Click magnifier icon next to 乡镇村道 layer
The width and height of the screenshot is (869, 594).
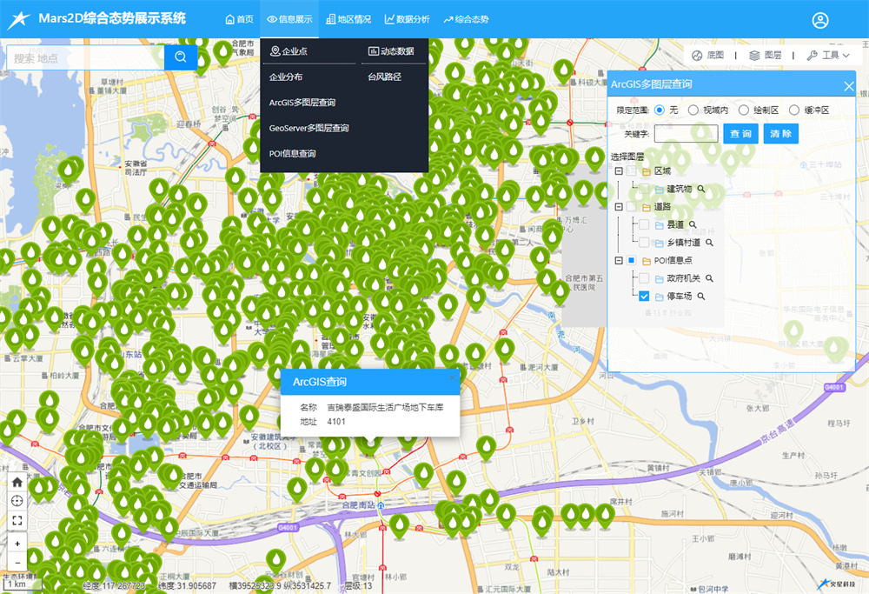709,243
